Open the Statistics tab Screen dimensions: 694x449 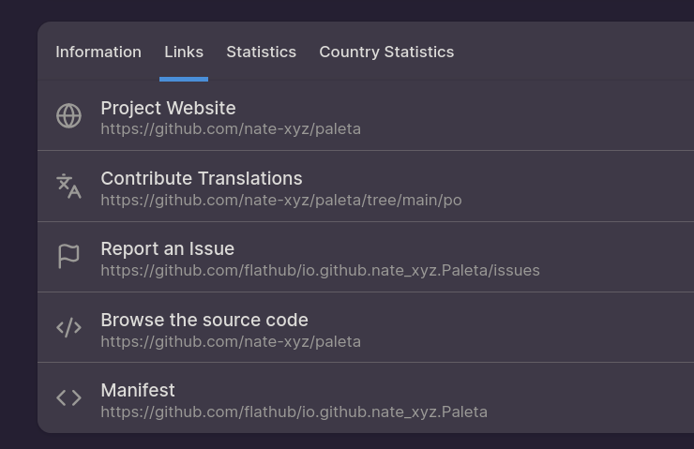coord(261,52)
